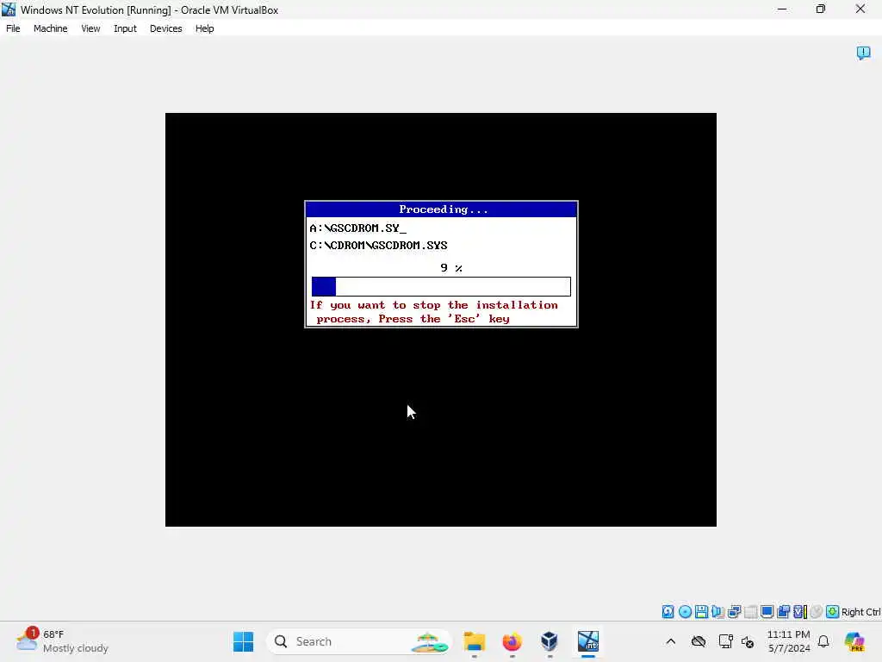
Task: Open the View menu
Action: (x=90, y=28)
